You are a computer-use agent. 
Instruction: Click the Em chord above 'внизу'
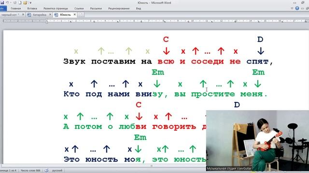coord(158,73)
